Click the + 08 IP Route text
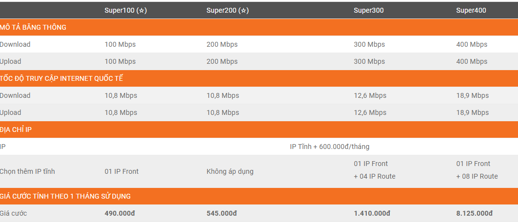 [477, 176]
